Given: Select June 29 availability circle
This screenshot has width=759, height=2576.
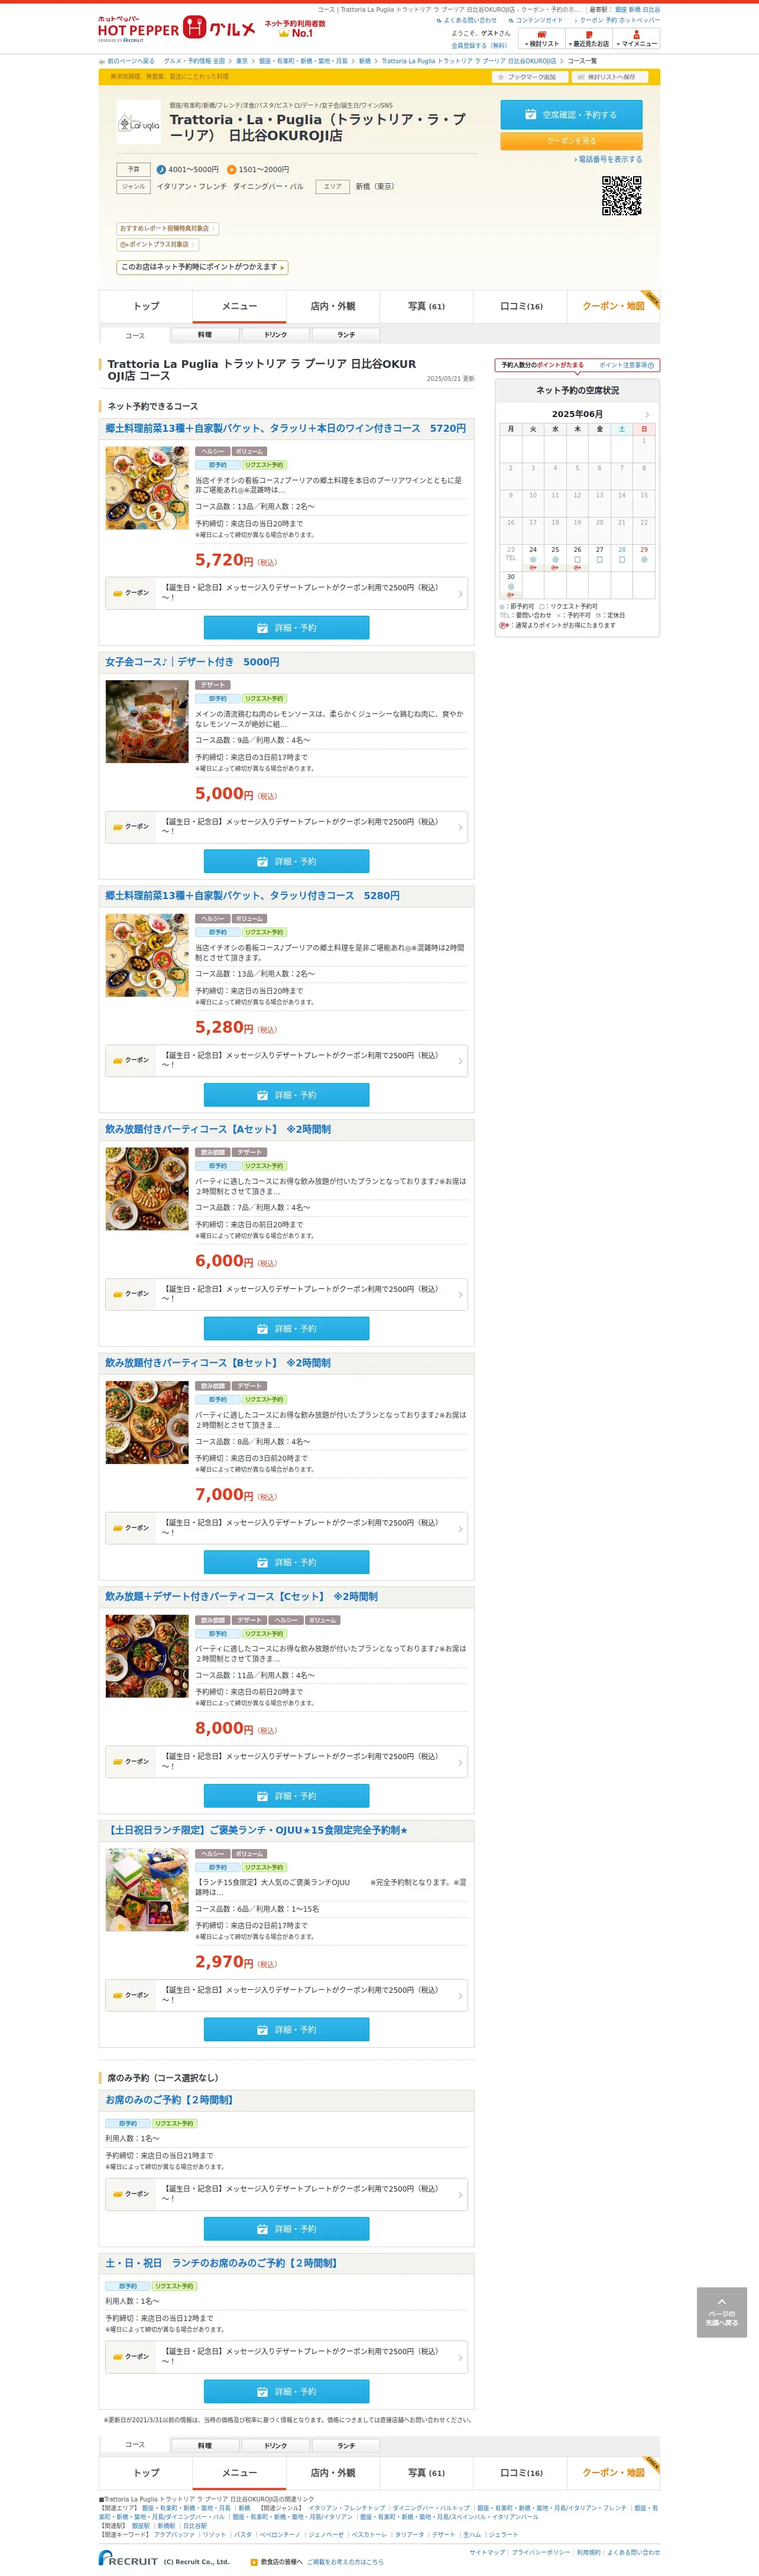Looking at the screenshot, I should (644, 560).
